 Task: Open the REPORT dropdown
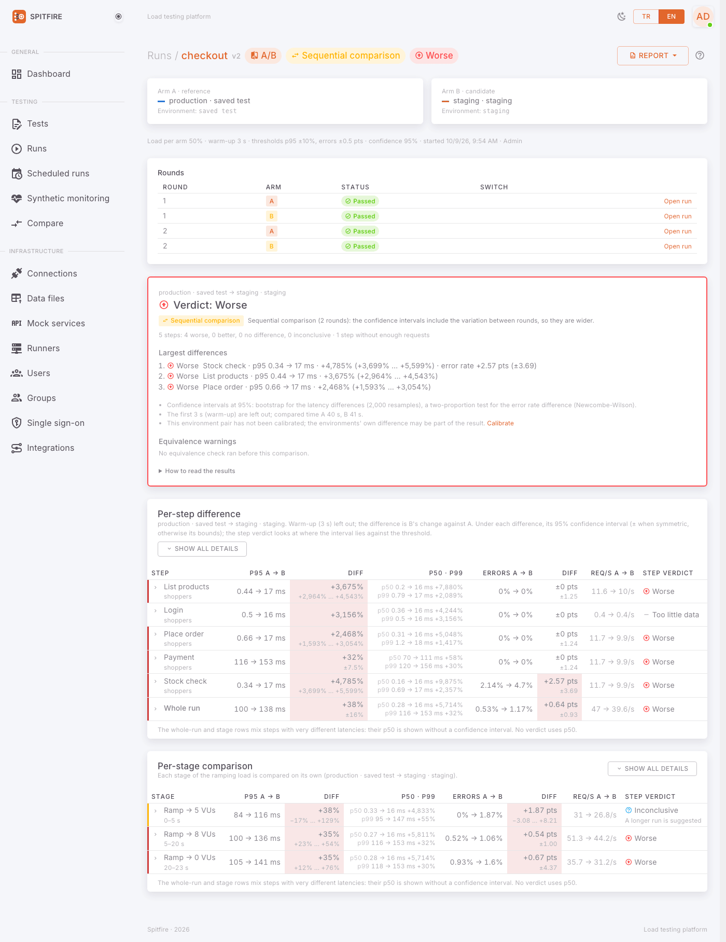click(652, 56)
